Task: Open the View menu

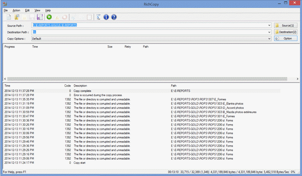Action: click(x=37, y=10)
